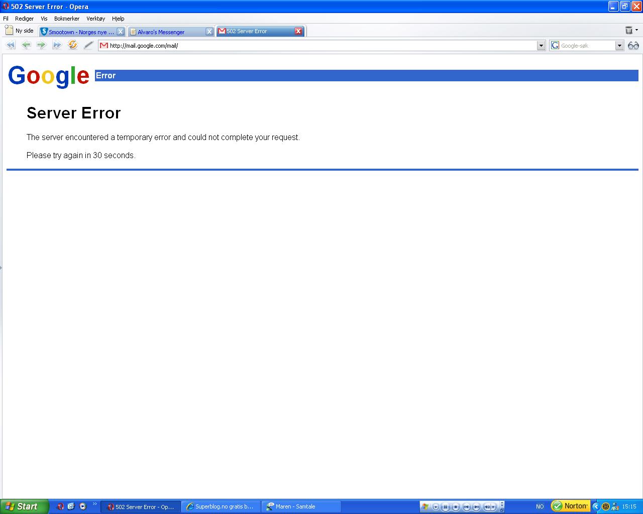The image size is (643, 514).
Task: Close the Alvaro's Messenger tab
Action: pyautogui.click(x=209, y=32)
